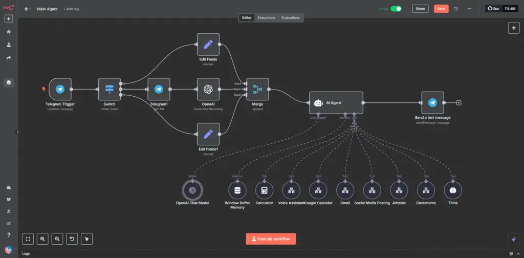The height and width of the screenshot is (258, 524).
Task: Select the AI Agent node
Action: (x=336, y=103)
